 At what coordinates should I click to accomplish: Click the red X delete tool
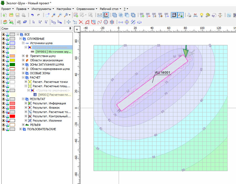pos(81,22)
